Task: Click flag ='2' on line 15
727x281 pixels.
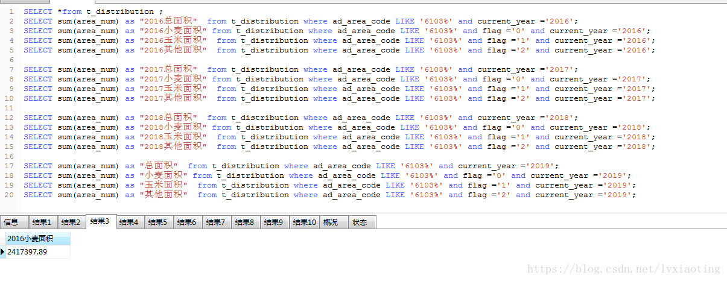Action: (509, 147)
